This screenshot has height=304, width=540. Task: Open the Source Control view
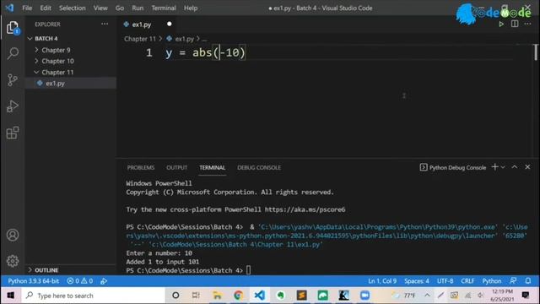click(x=13, y=79)
